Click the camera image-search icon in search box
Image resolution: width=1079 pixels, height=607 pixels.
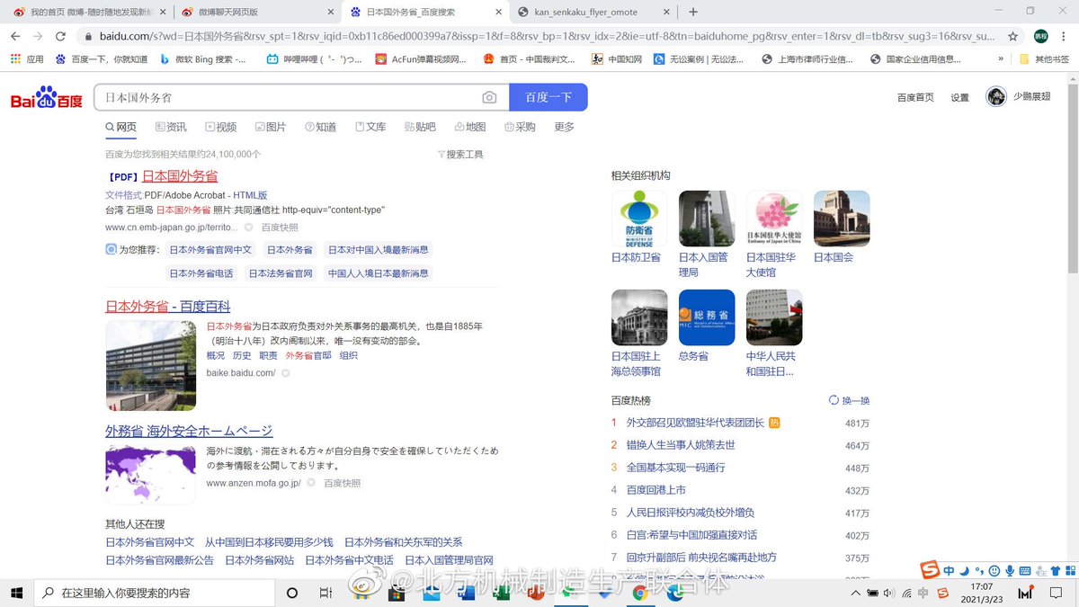(489, 97)
